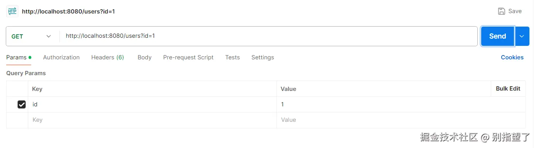Uncheck the id parameter checkbox
536x148 pixels.
tap(22, 104)
